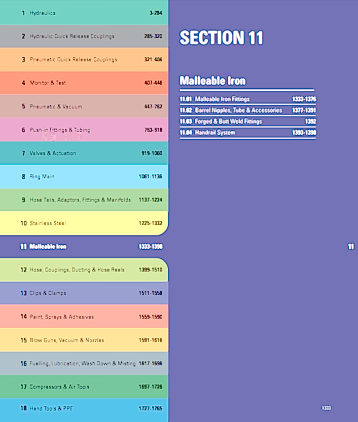Open Paint, Sprays & Adhesives section

84,317
